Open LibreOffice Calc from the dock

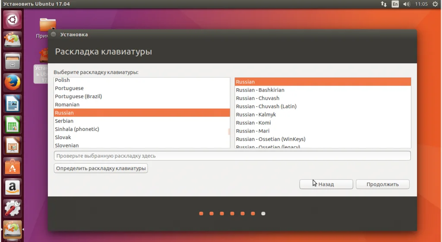(13, 124)
